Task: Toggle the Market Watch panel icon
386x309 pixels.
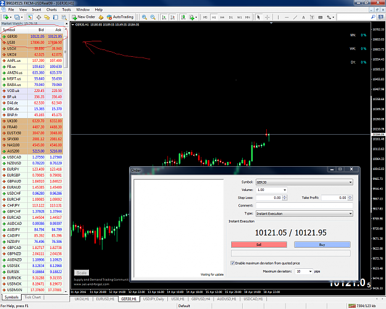Action: pyautogui.click(x=30, y=17)
